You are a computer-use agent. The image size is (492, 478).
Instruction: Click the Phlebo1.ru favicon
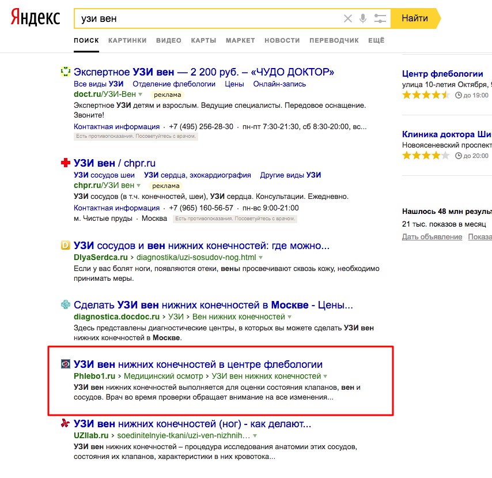click(65, 364)
